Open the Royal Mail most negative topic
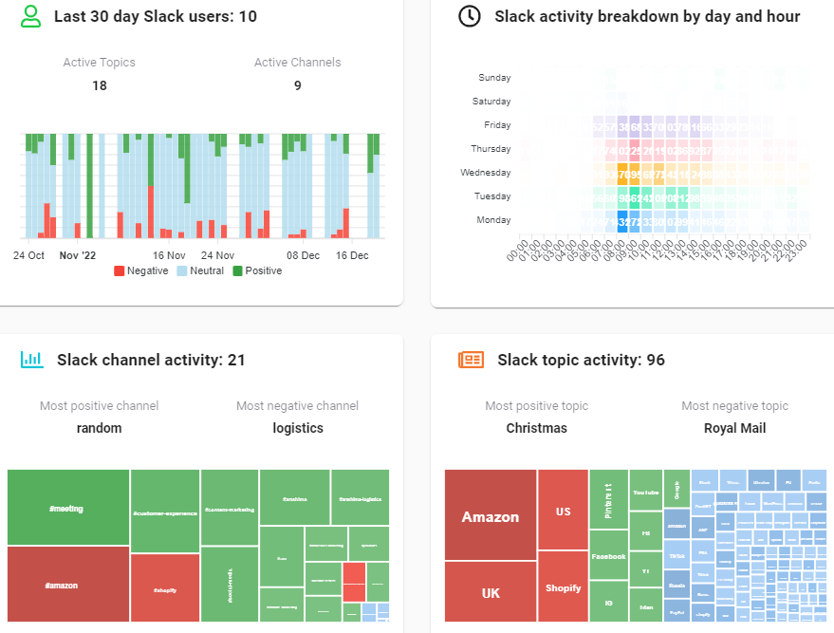834x633 pixels. [x=734, y=427]
